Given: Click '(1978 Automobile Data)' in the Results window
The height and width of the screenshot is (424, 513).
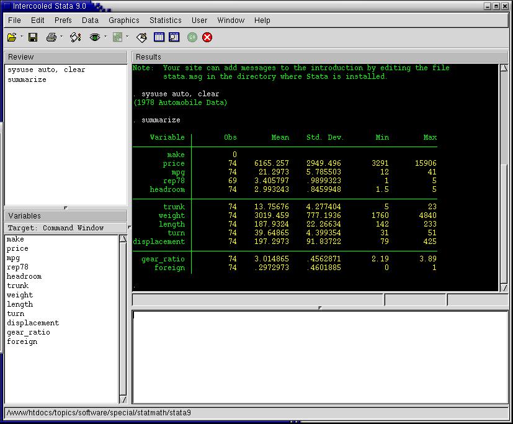Looking at the screenshot, I should (x=180, y=102).
